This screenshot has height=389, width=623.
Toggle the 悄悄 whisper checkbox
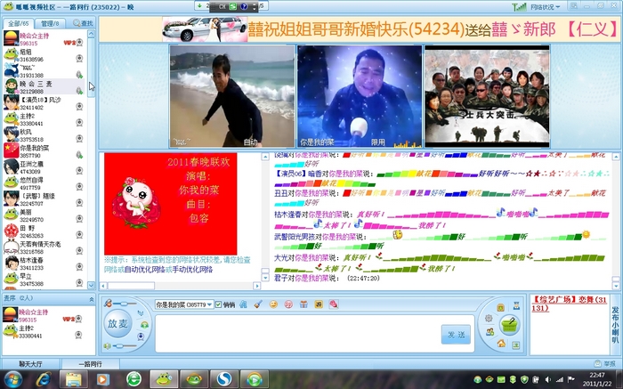coord(219,304)
